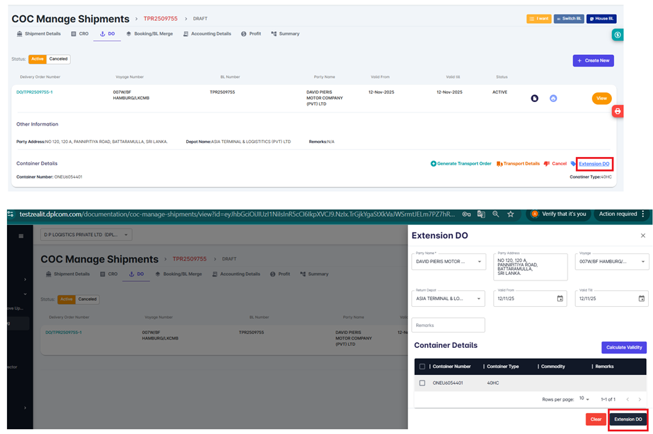Expand the Return Depot dropdown

pos(447,299)
